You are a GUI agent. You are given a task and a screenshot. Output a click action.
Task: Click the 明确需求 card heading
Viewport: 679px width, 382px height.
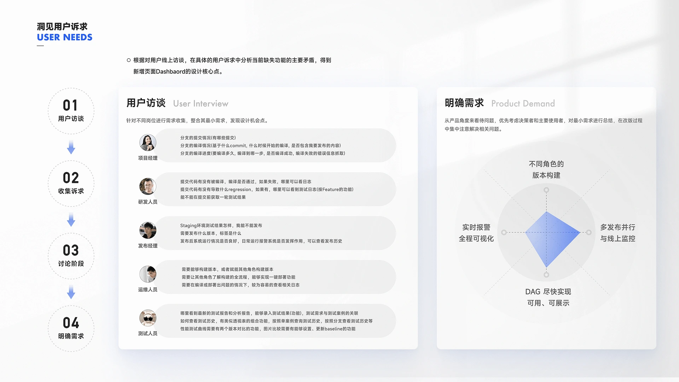tap(464, 103)
